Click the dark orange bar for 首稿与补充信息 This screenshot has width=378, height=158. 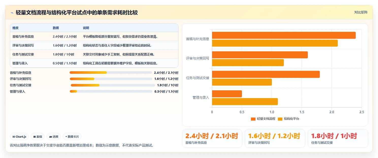click(x=284, y=35)
